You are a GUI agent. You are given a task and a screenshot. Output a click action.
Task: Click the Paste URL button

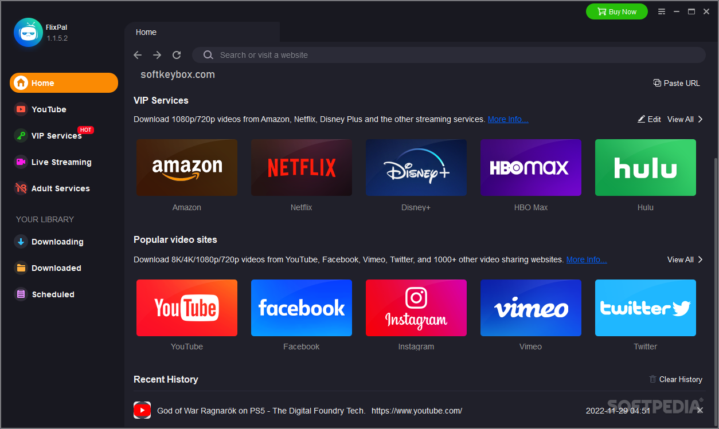click(677, 83)
